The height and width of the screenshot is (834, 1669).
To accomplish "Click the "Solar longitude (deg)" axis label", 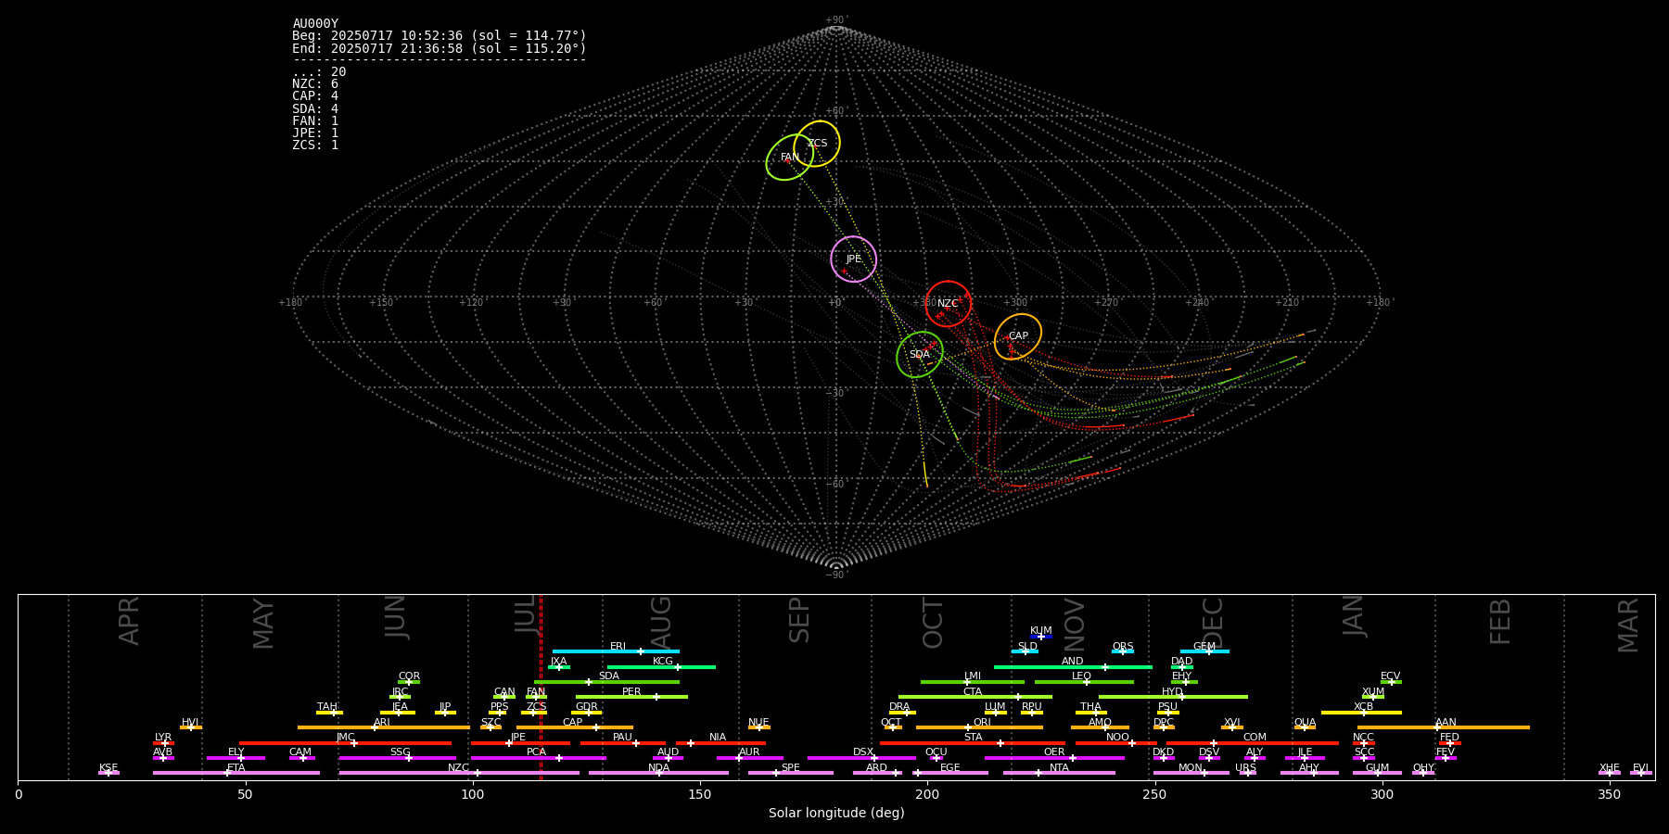I will tap(836, 813).
